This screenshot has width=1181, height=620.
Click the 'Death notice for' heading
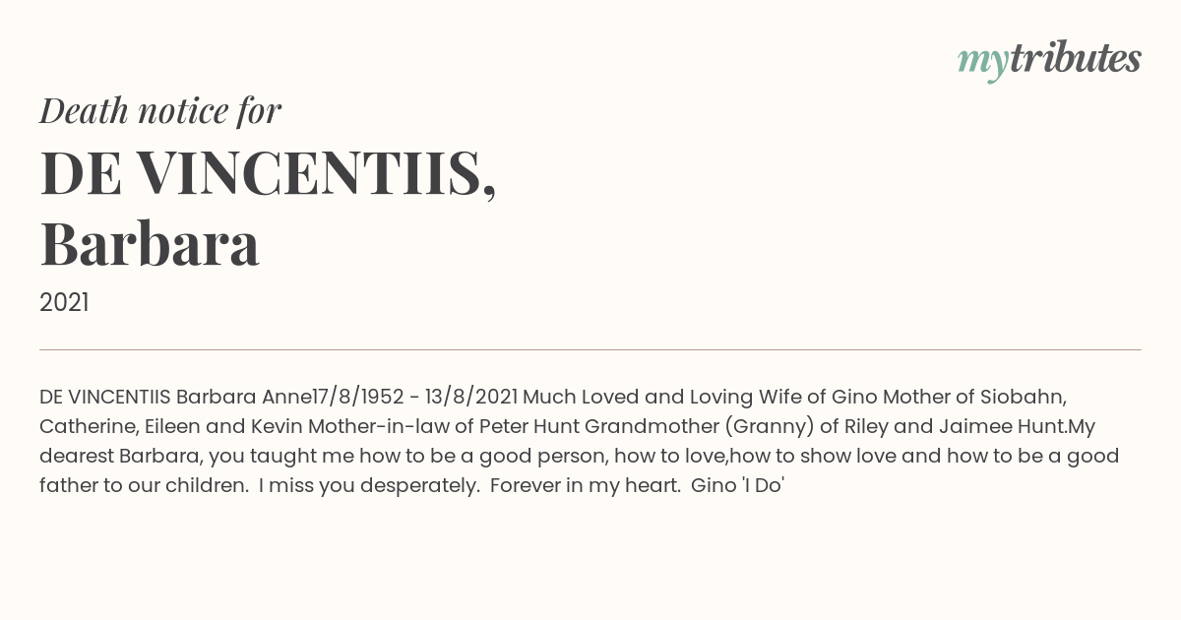[160, 111]
